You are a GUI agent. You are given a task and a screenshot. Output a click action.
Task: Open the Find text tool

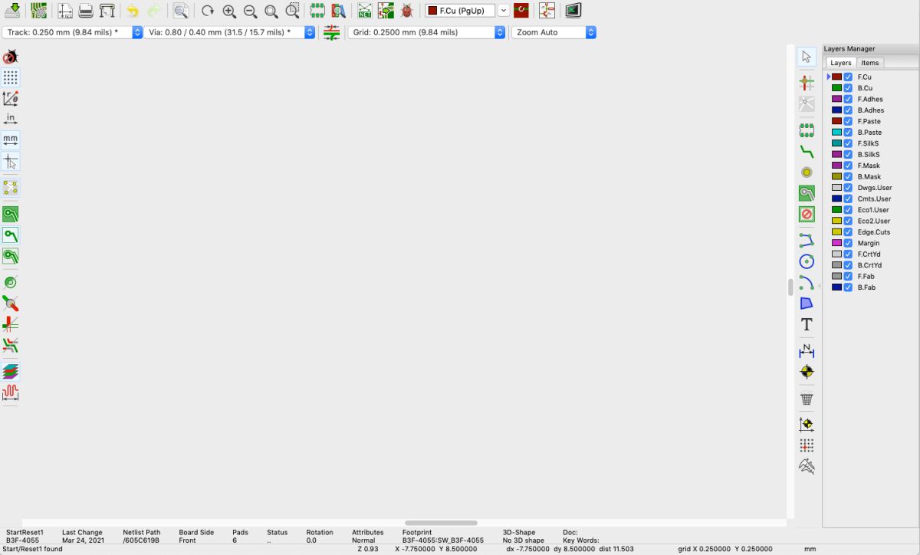[x=180, y=11]
